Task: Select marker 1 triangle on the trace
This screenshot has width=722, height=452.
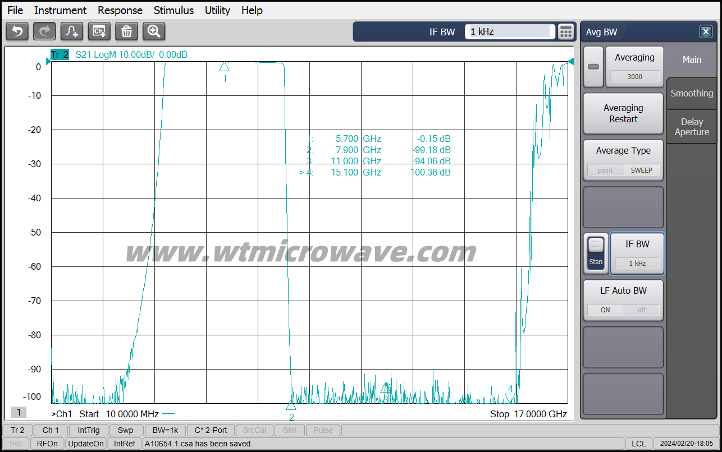Action: click(224, 66)
